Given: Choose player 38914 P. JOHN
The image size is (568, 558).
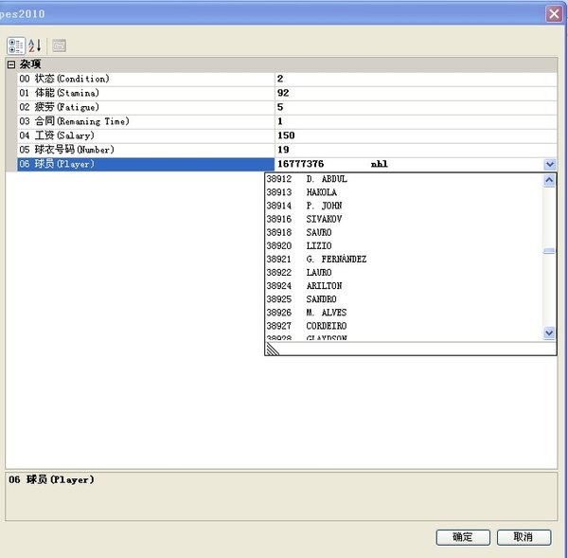Looking at the screenshot, I should [404, 206].
